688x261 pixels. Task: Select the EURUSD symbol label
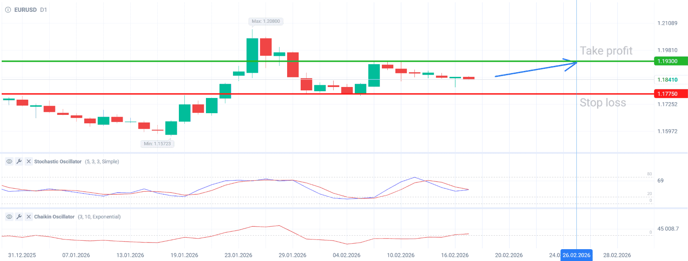(x=25, y=10)
